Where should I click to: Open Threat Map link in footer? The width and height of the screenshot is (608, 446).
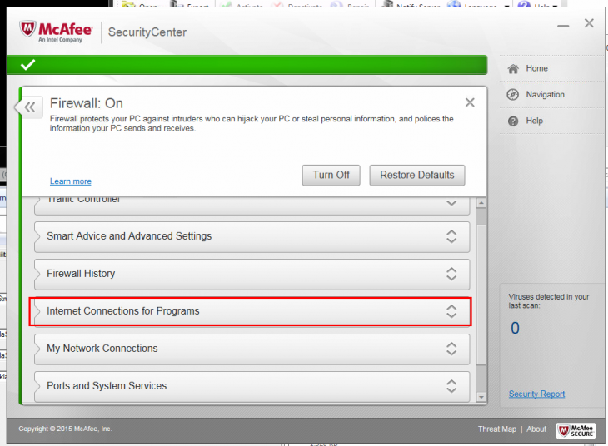497,429
